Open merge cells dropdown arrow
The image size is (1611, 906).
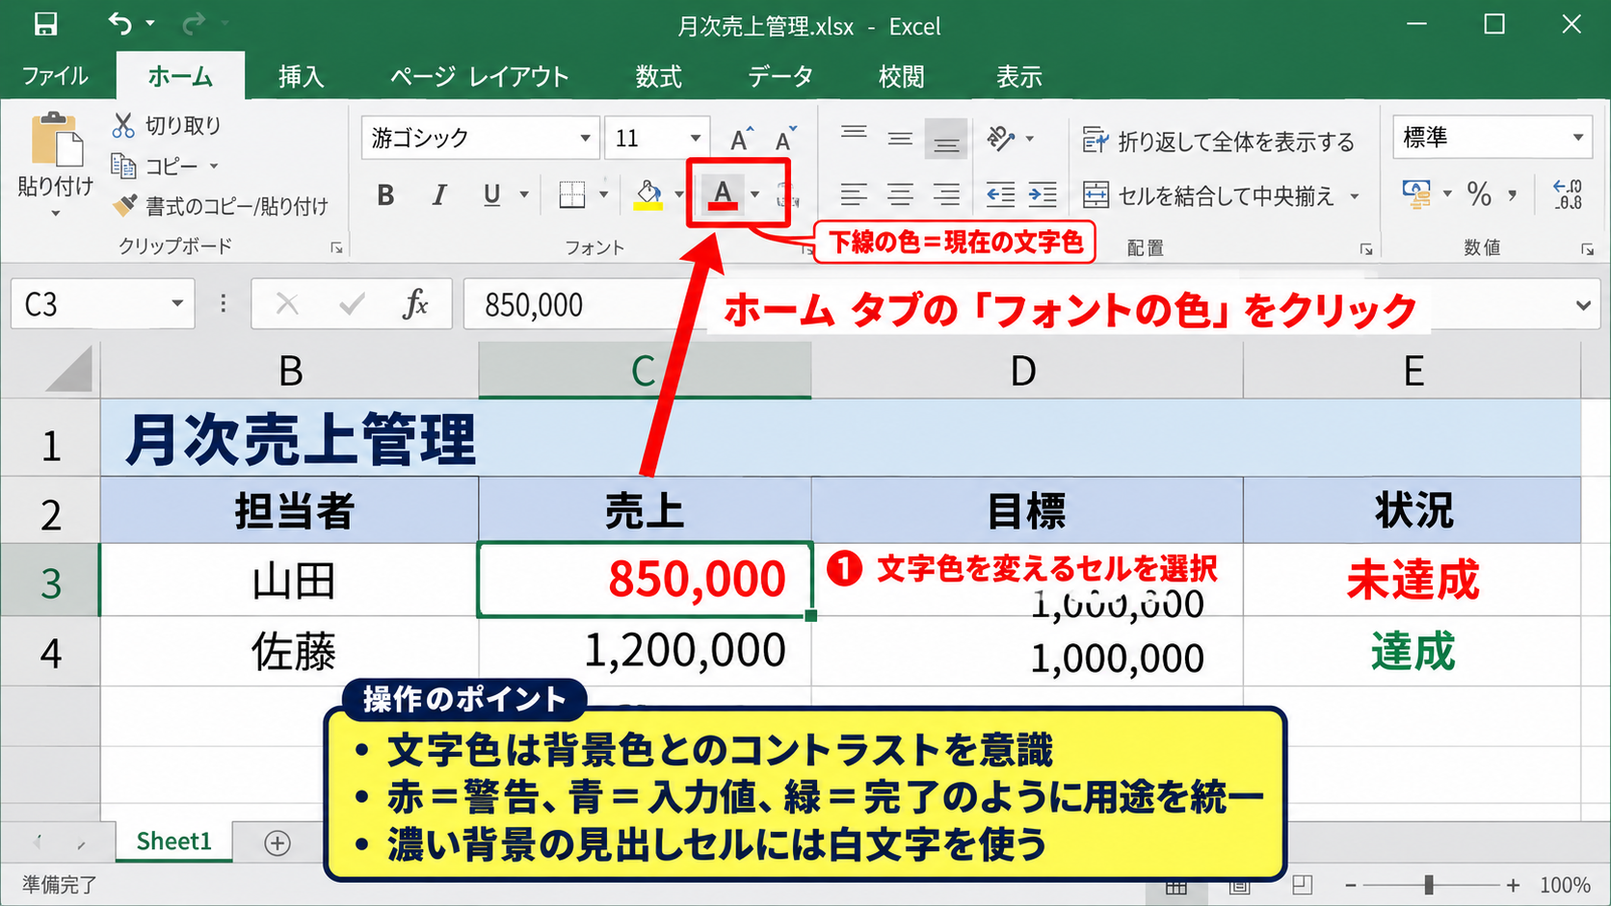point(1355,196)
